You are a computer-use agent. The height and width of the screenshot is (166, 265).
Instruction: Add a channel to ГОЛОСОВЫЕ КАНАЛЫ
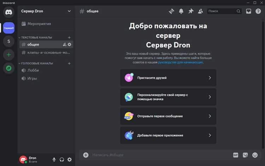(x=69, y=63)
